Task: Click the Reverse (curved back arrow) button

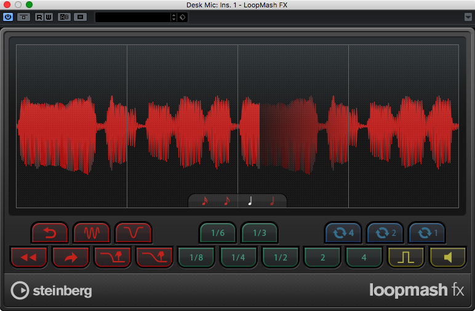Action: coord(50,233)
